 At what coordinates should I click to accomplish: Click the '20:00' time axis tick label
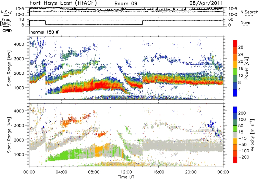pyautogui.click(x=191, y=172)
